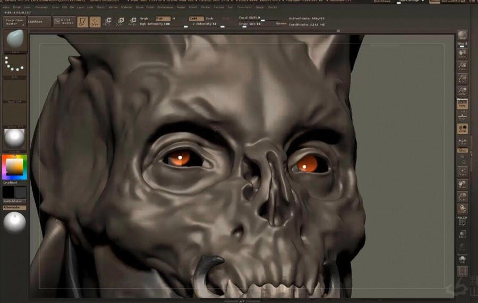Open the Transform menu

[x=244, y=7]
